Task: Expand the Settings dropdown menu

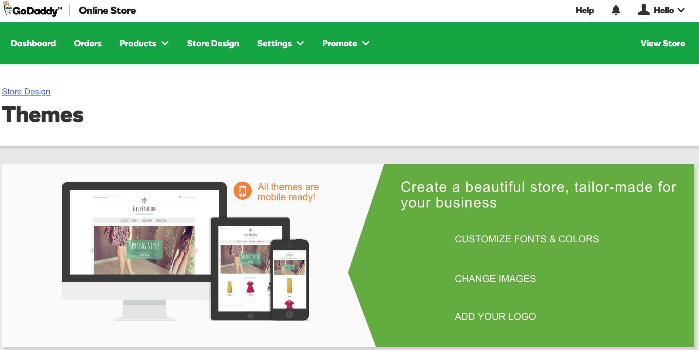Action: pos(280,43)
